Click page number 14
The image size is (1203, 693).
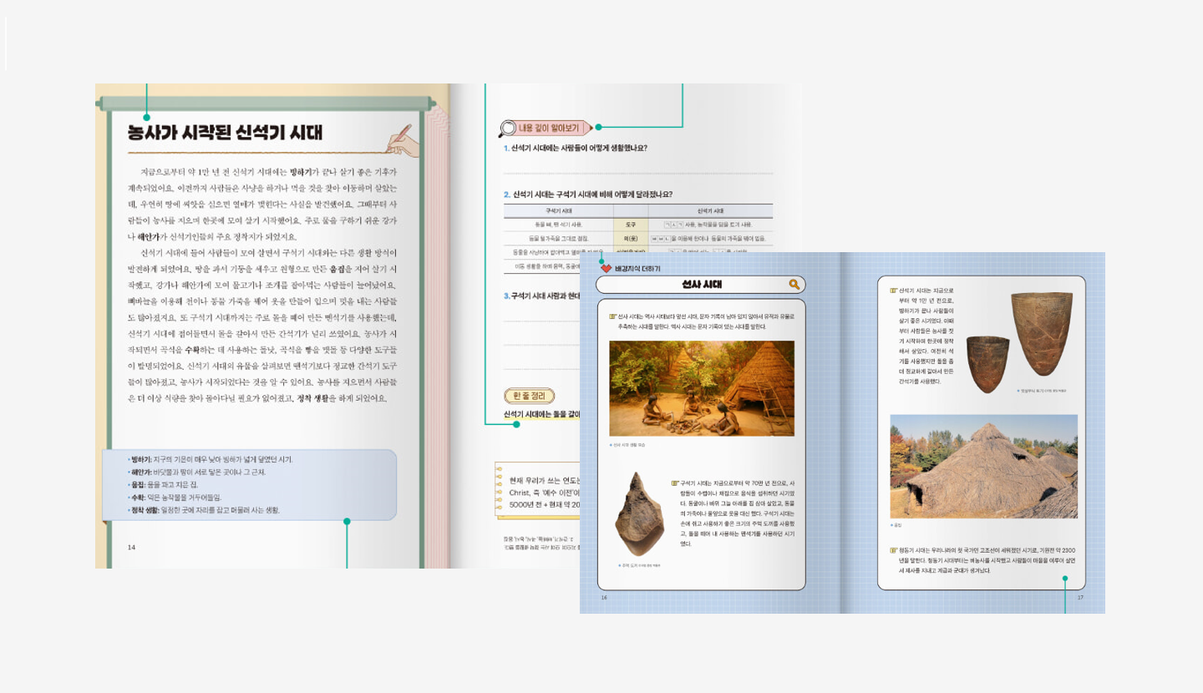click(x=131, y=548)
